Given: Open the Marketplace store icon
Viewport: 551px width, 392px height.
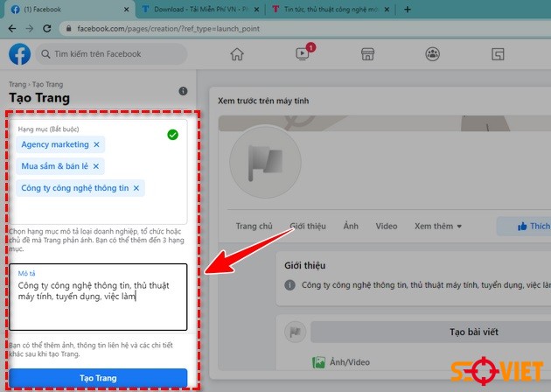Looking at the screenshot, I should pyautogui.click(x=367, y=54).
